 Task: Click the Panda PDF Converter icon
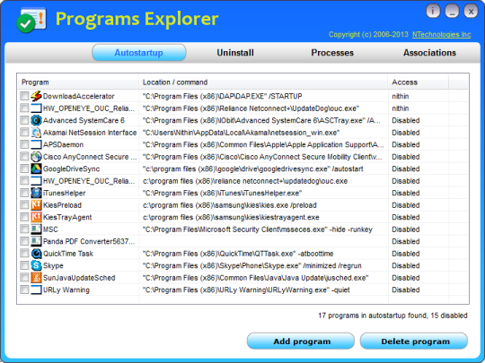[36, 241]
